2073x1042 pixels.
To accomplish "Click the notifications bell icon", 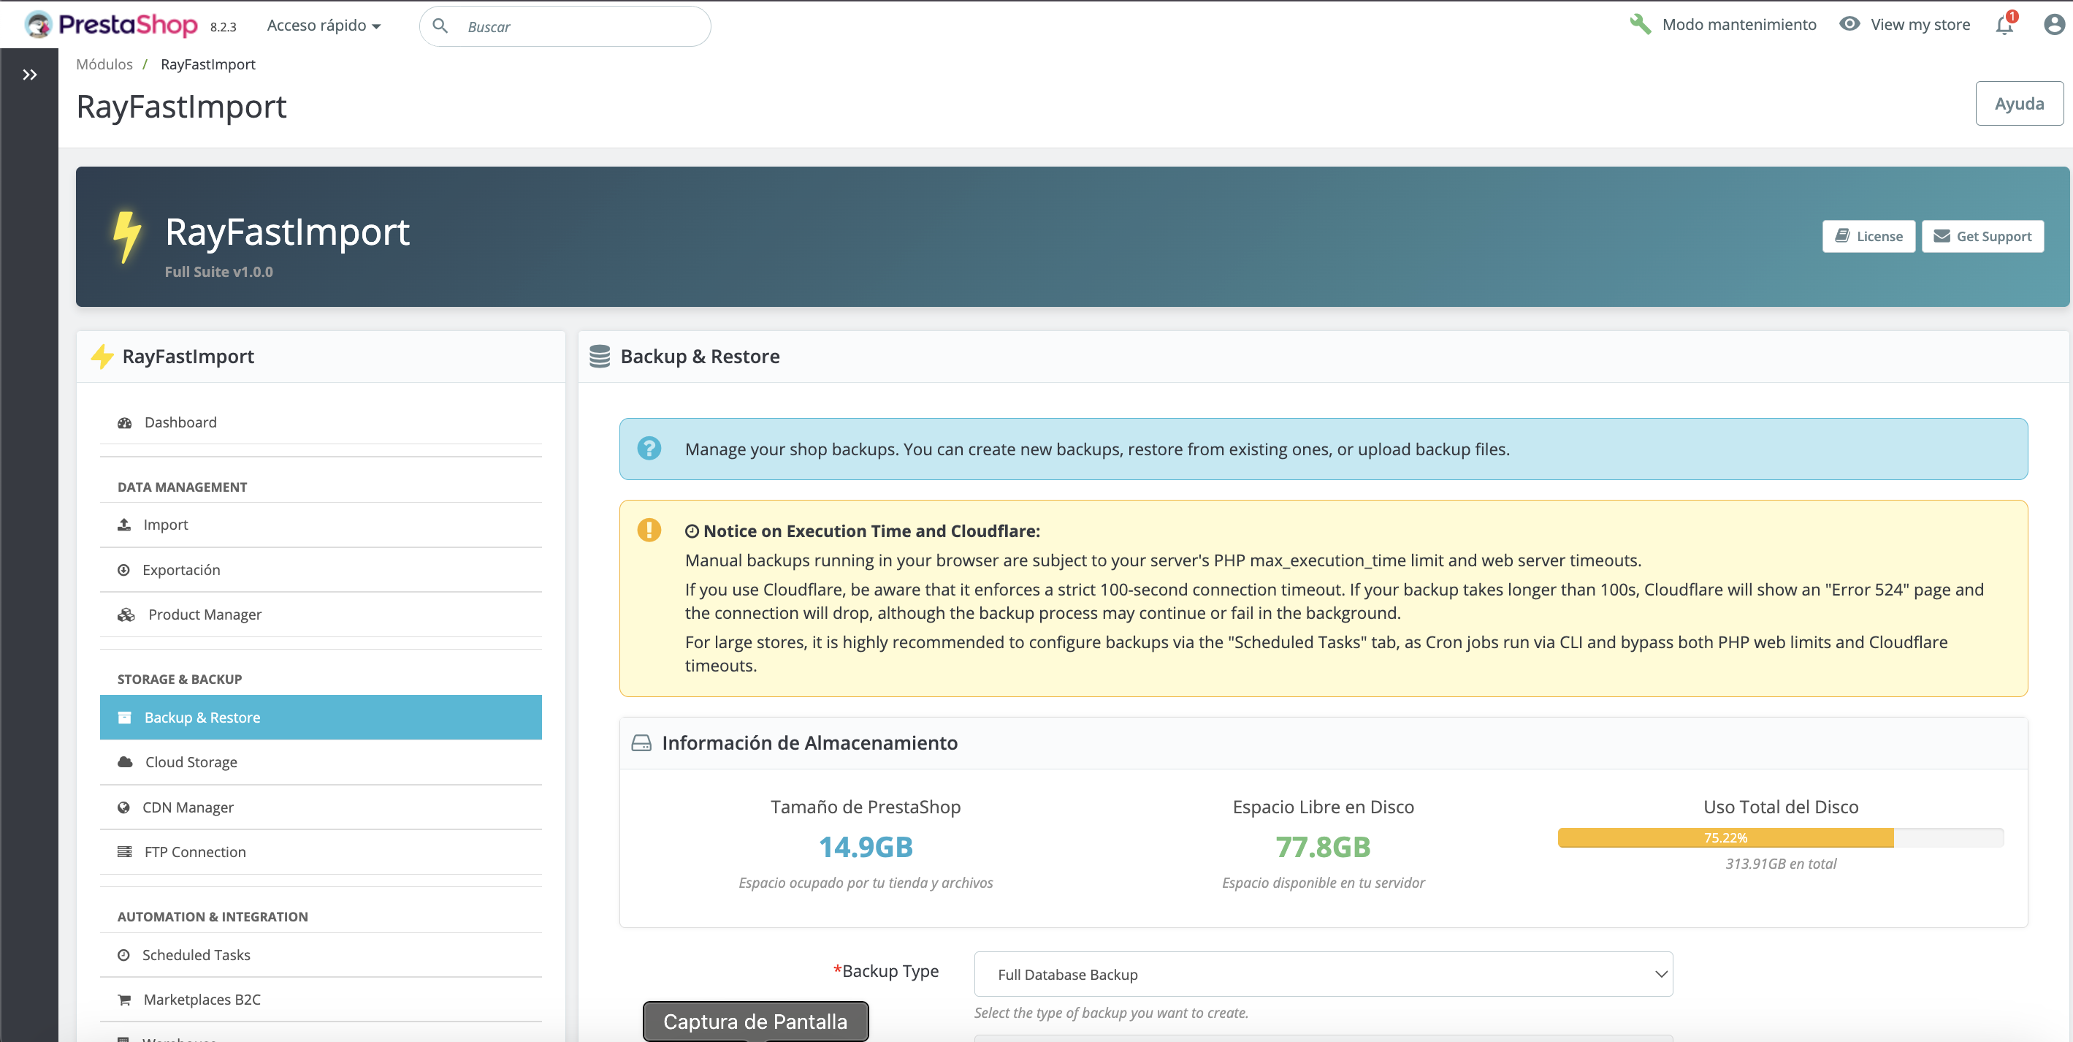I will (x=2004, y=25).
